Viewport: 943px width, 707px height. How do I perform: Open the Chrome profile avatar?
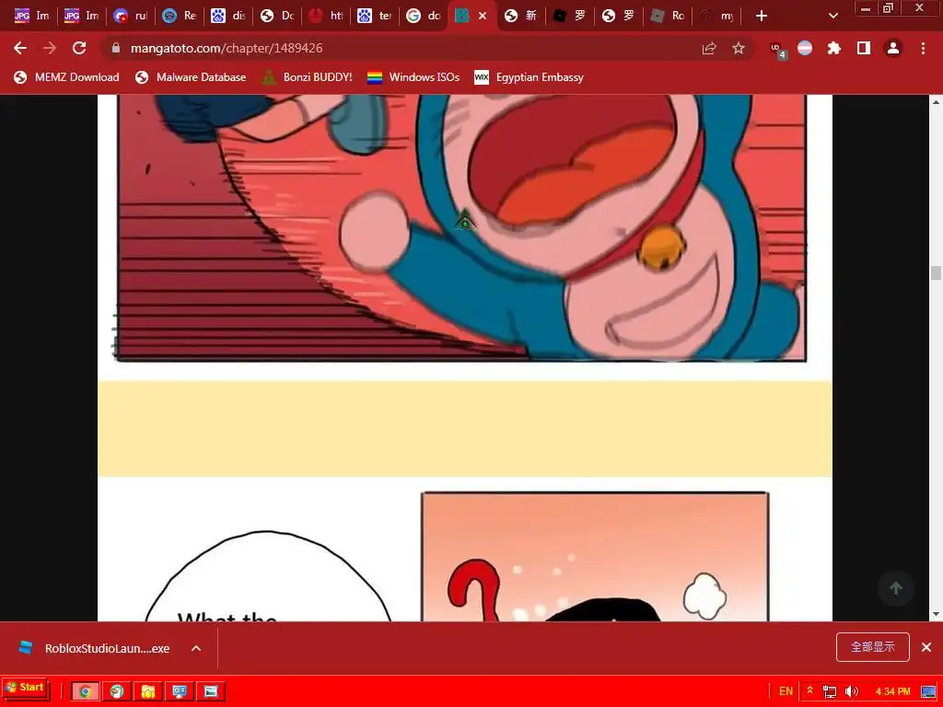click(893, 48)
